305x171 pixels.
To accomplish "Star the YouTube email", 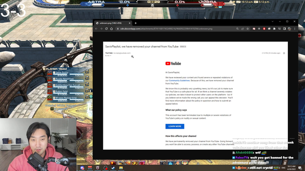I will pyautogui.click(x=284, y=53).
